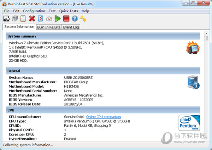Click the save results toolbar icon
This screenshot has height=150, width=212.
tap(6, 18)
